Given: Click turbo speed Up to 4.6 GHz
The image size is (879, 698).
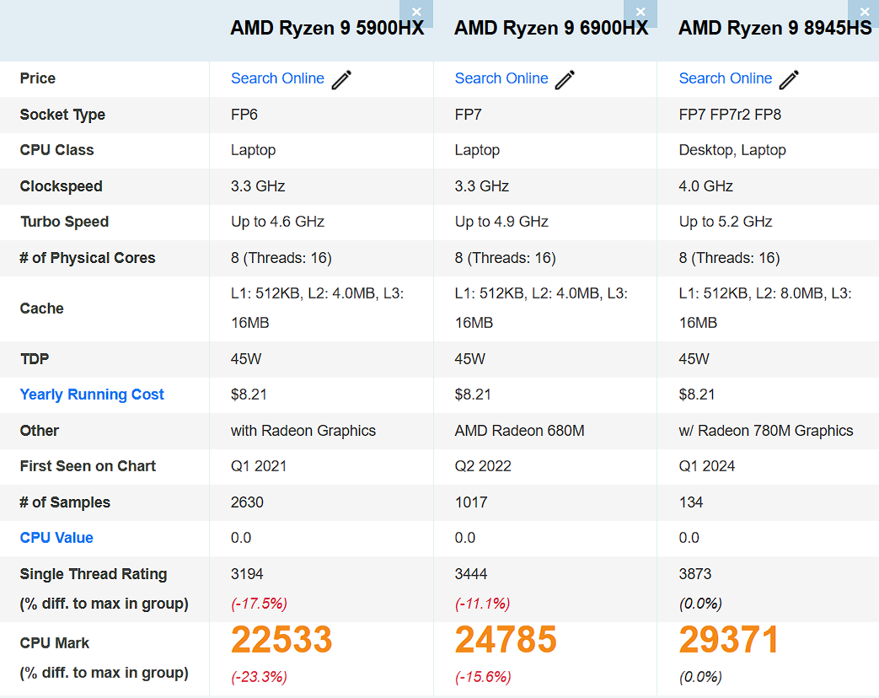Looking at the screenshot, I should click(277, 222).
